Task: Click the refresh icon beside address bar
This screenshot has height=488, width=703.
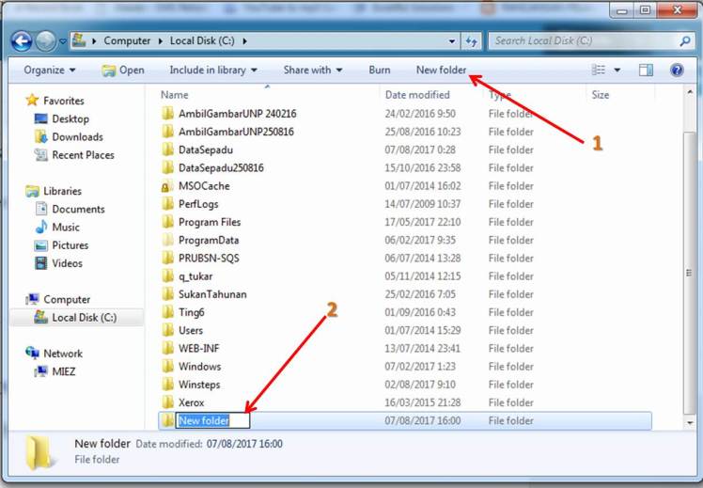Action: (472, 41)
